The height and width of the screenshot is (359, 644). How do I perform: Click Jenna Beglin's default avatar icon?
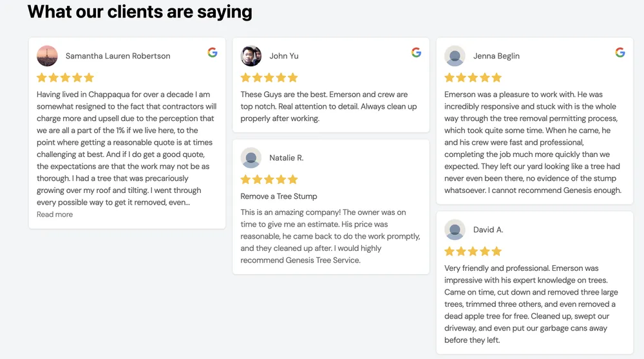(x=455, y=56)
